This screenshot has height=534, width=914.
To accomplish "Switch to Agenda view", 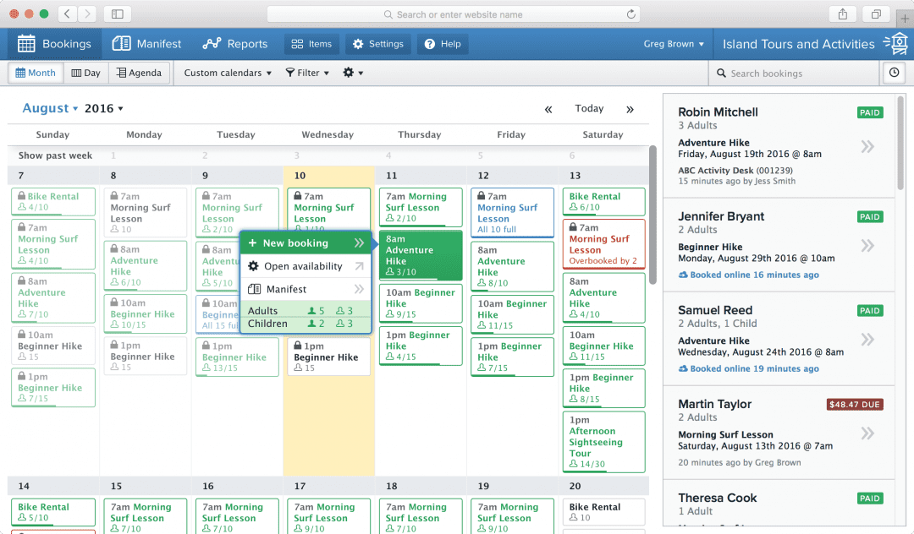I will point(139,73).
